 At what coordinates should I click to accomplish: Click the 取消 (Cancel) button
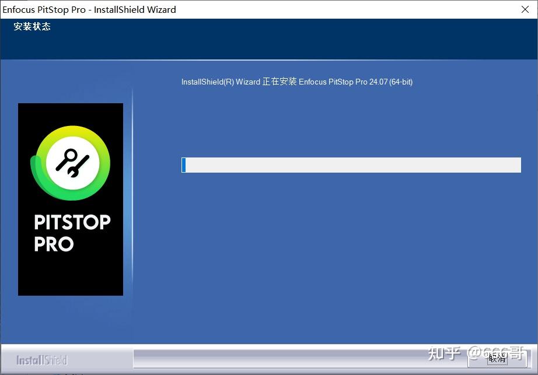point(497,359)
